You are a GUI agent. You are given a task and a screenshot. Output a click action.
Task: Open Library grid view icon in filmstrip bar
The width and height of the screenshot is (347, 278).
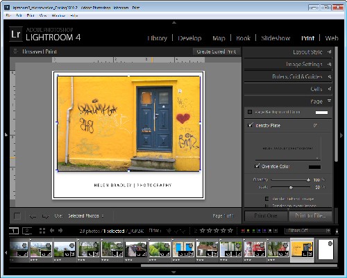coord(42,231)
